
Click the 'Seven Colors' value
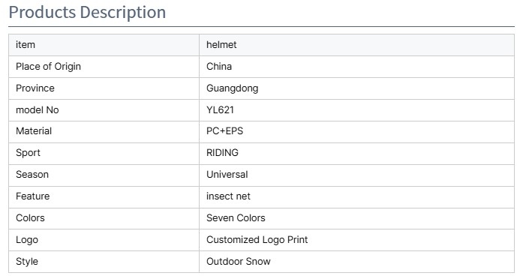tap(236, 217)
